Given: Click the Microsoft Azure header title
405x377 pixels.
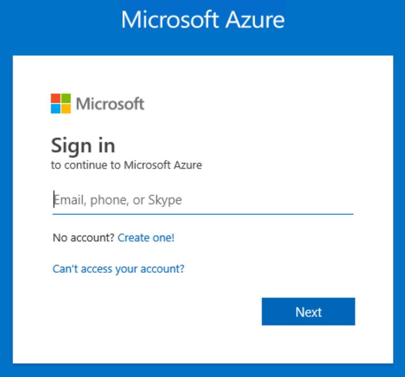Looking at the screenshot, I should coord(203,20).
